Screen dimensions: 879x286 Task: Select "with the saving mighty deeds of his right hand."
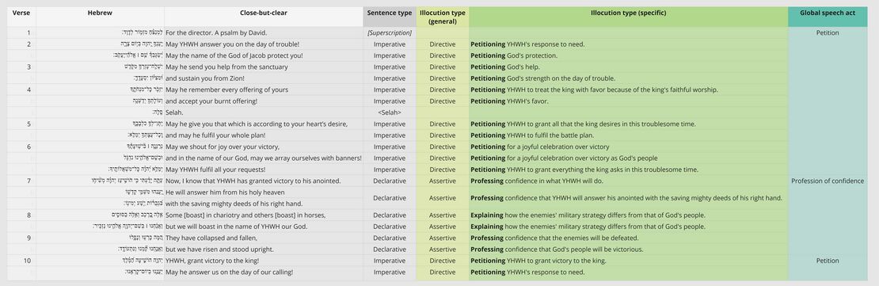[x=234, y=204]
